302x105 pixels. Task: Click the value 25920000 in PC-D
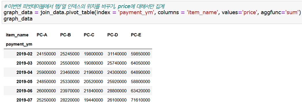click(x=117, y=82)
